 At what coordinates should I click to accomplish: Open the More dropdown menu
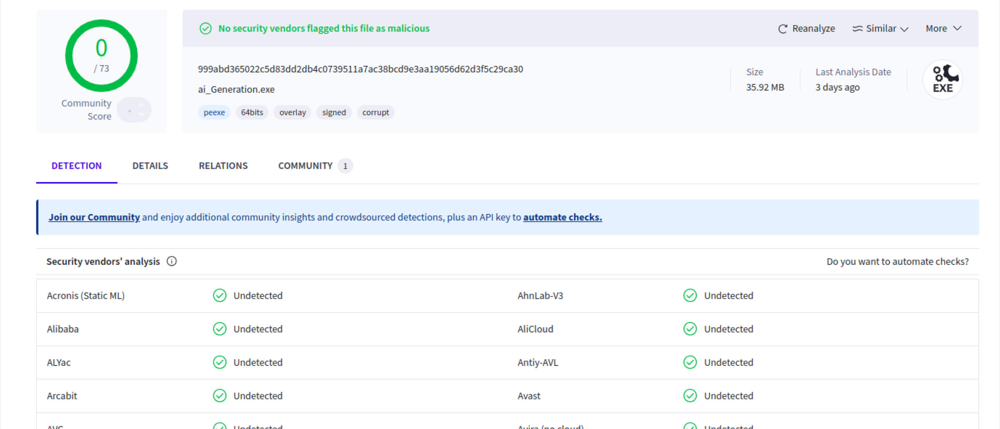(x=943, y=28)
